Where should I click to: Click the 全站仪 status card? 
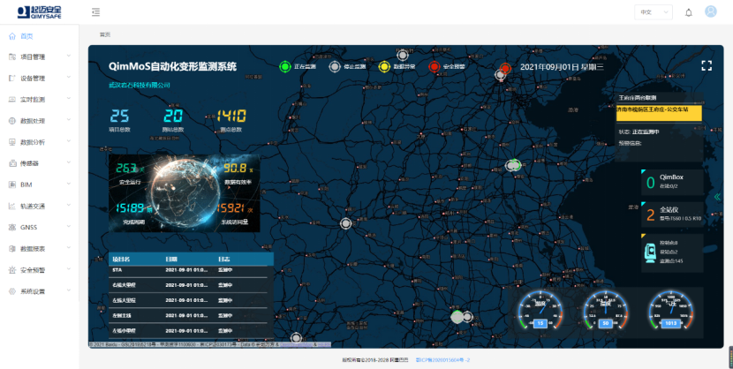coord(672,215)
